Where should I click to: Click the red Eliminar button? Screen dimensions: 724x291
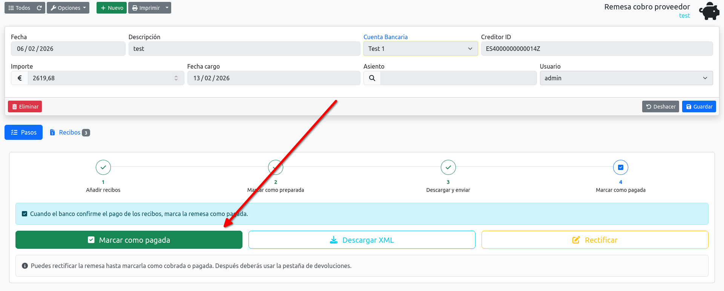[25, 107]
